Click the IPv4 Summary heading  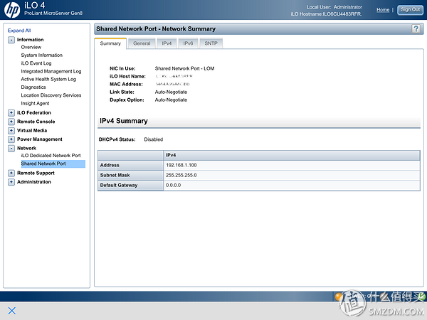124,121
